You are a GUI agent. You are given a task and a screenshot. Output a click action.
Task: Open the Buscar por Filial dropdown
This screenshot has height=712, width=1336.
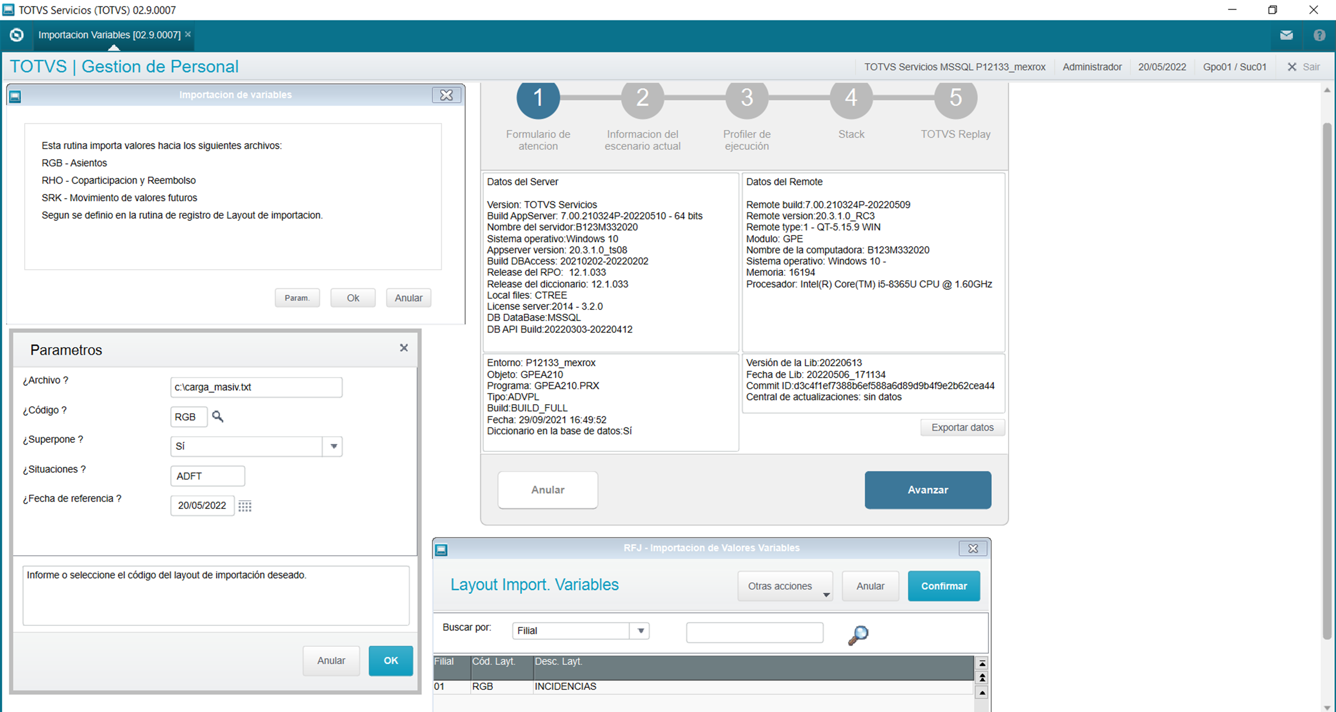[640, 631]
